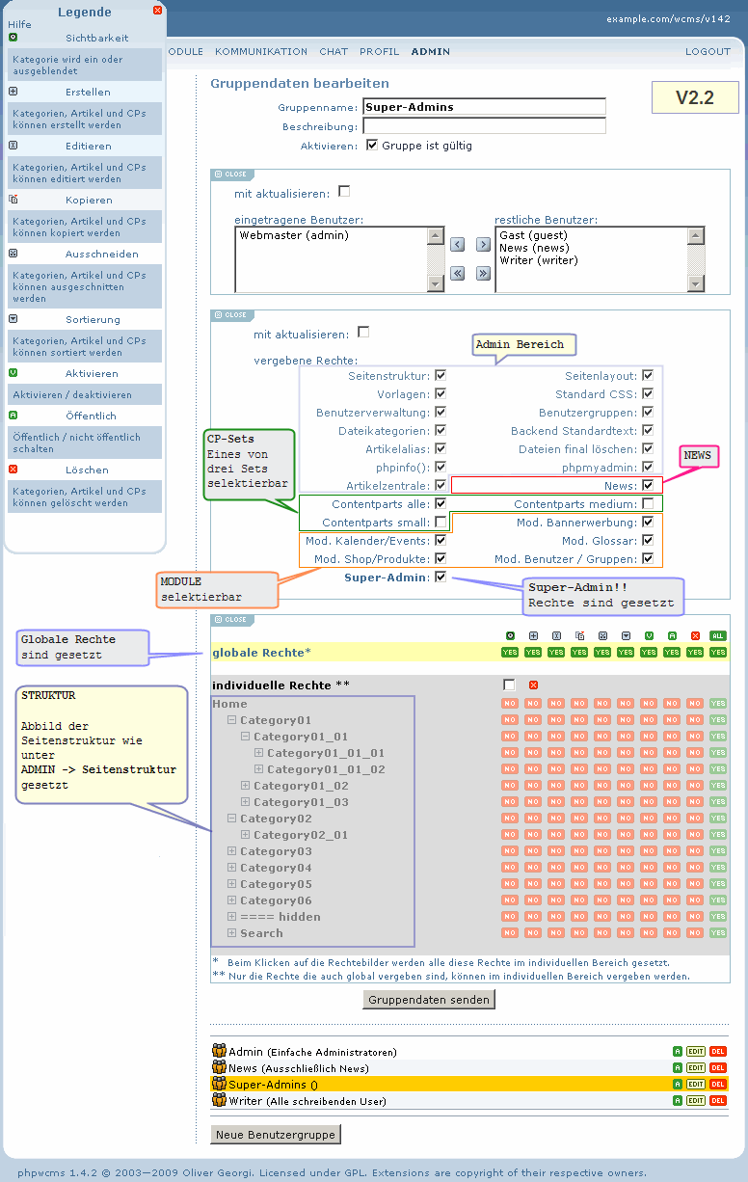
Task: Toggle the Contentparts medium checkbox
Action: tap(648, 504)
